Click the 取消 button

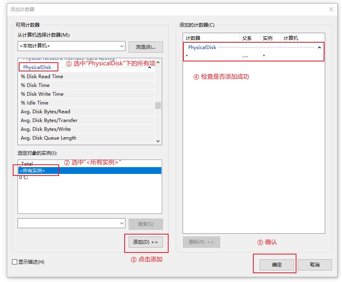click(x=315, y=265)
